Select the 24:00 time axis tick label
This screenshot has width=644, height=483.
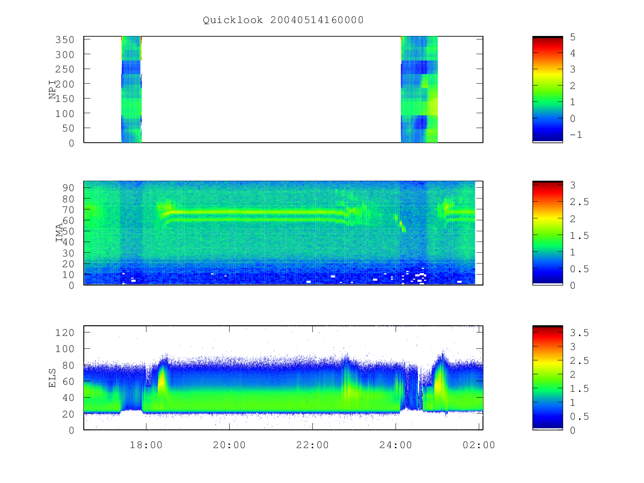click(x=396, y=445)
